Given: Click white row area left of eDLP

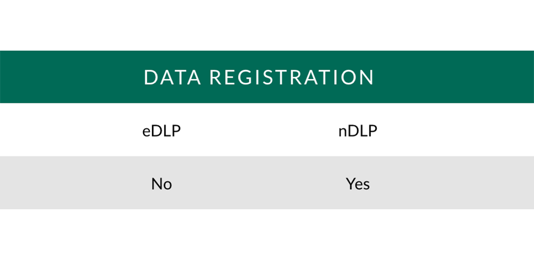Looking at the screenshot, I should [x=71, y=130].
